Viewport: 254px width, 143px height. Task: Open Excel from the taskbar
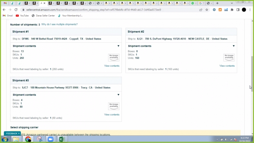click(x=62, y=139)
